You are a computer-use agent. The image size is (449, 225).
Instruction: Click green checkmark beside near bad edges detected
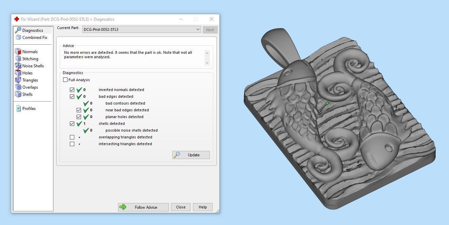(x=86, y=110)
